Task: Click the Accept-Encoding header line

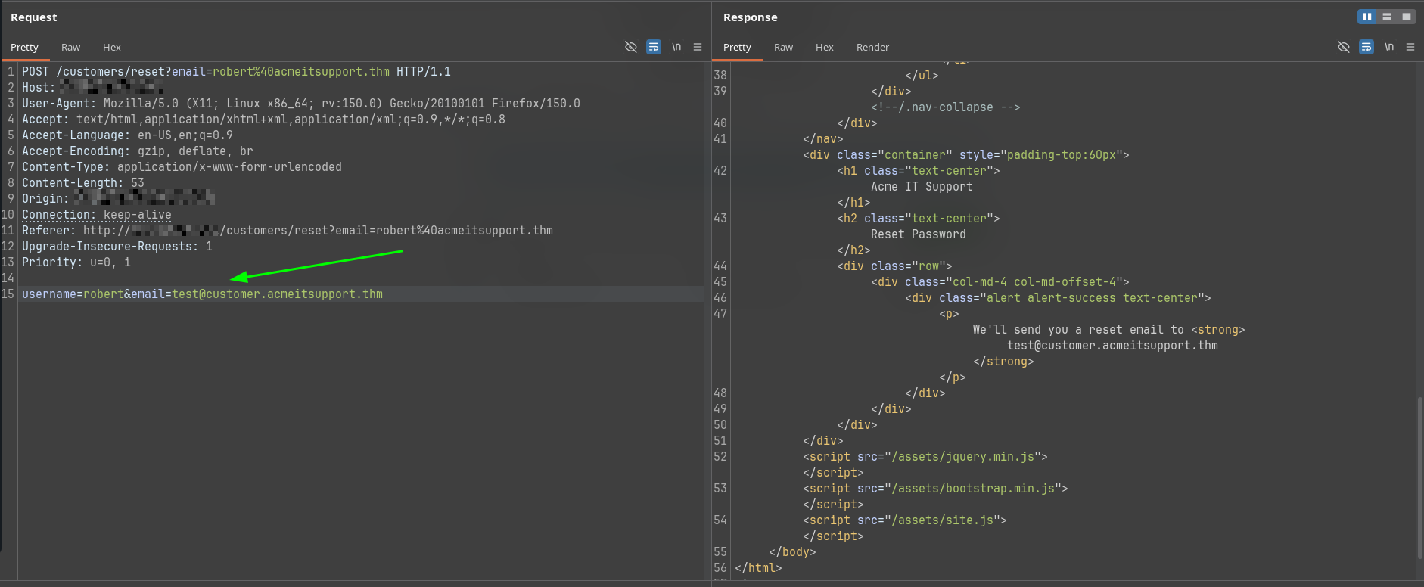Action: [138, 151]
